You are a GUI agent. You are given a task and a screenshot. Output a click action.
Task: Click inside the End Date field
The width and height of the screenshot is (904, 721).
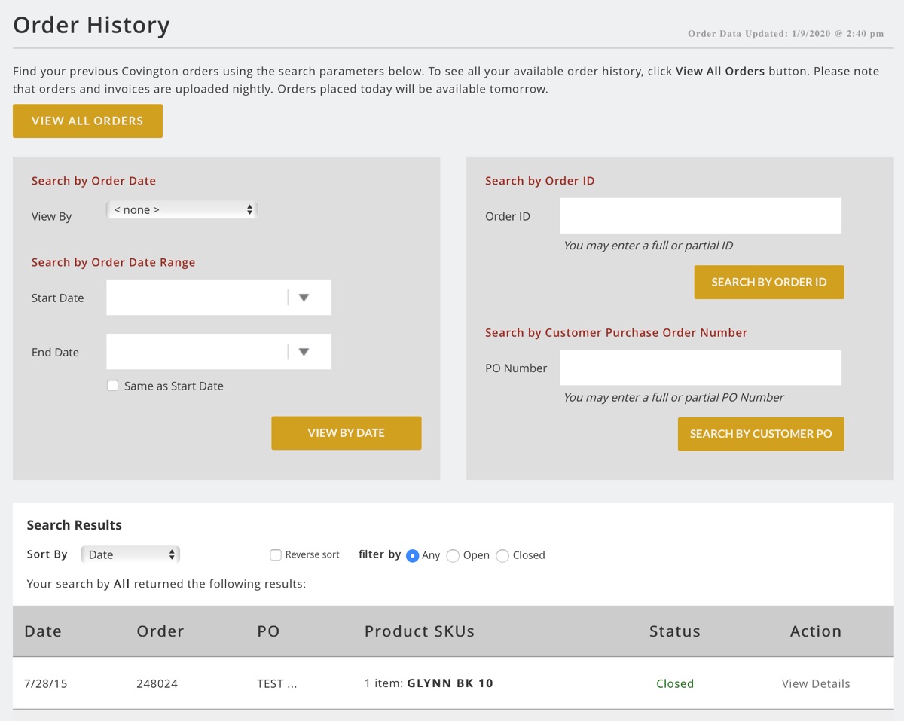click(x=196, y=352)
